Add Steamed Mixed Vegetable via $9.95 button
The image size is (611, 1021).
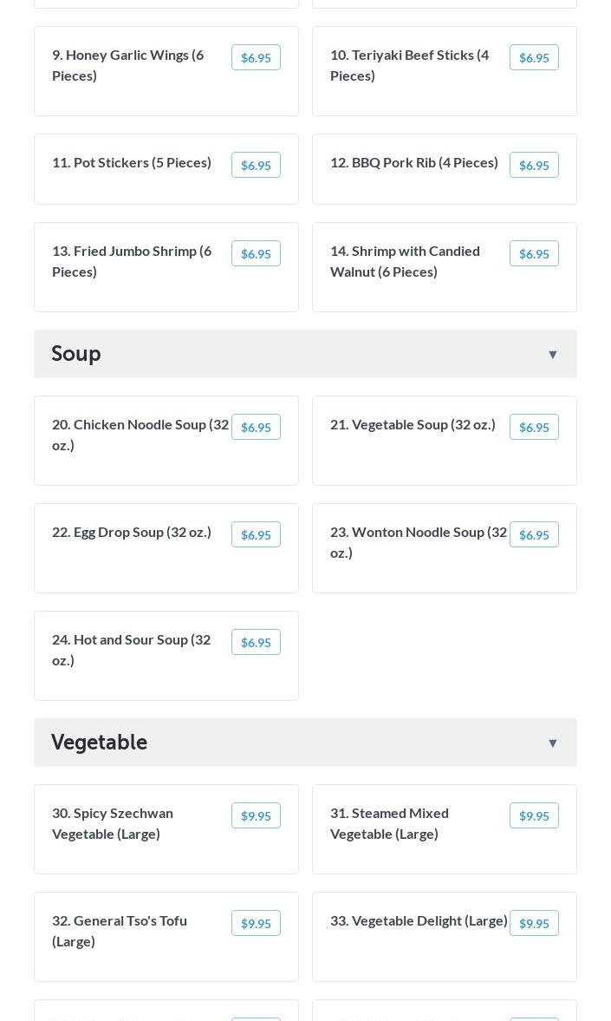tap(534, 815)
